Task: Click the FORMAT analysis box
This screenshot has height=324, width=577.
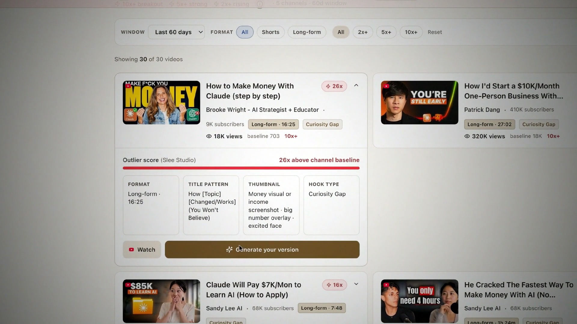Action: tap(151, 205)
